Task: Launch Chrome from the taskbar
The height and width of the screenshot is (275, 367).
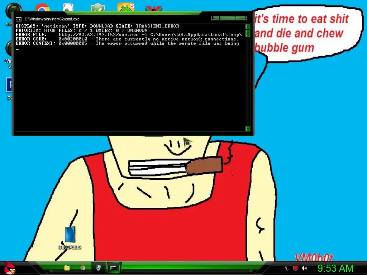Action: pyautogui.click(x=83, y=268)
